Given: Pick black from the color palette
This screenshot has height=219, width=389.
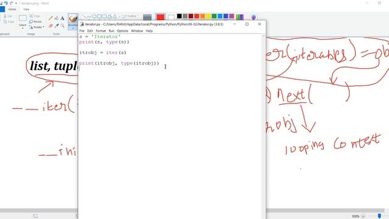Looking at the screenshot, I should click(x=179, y=16).
